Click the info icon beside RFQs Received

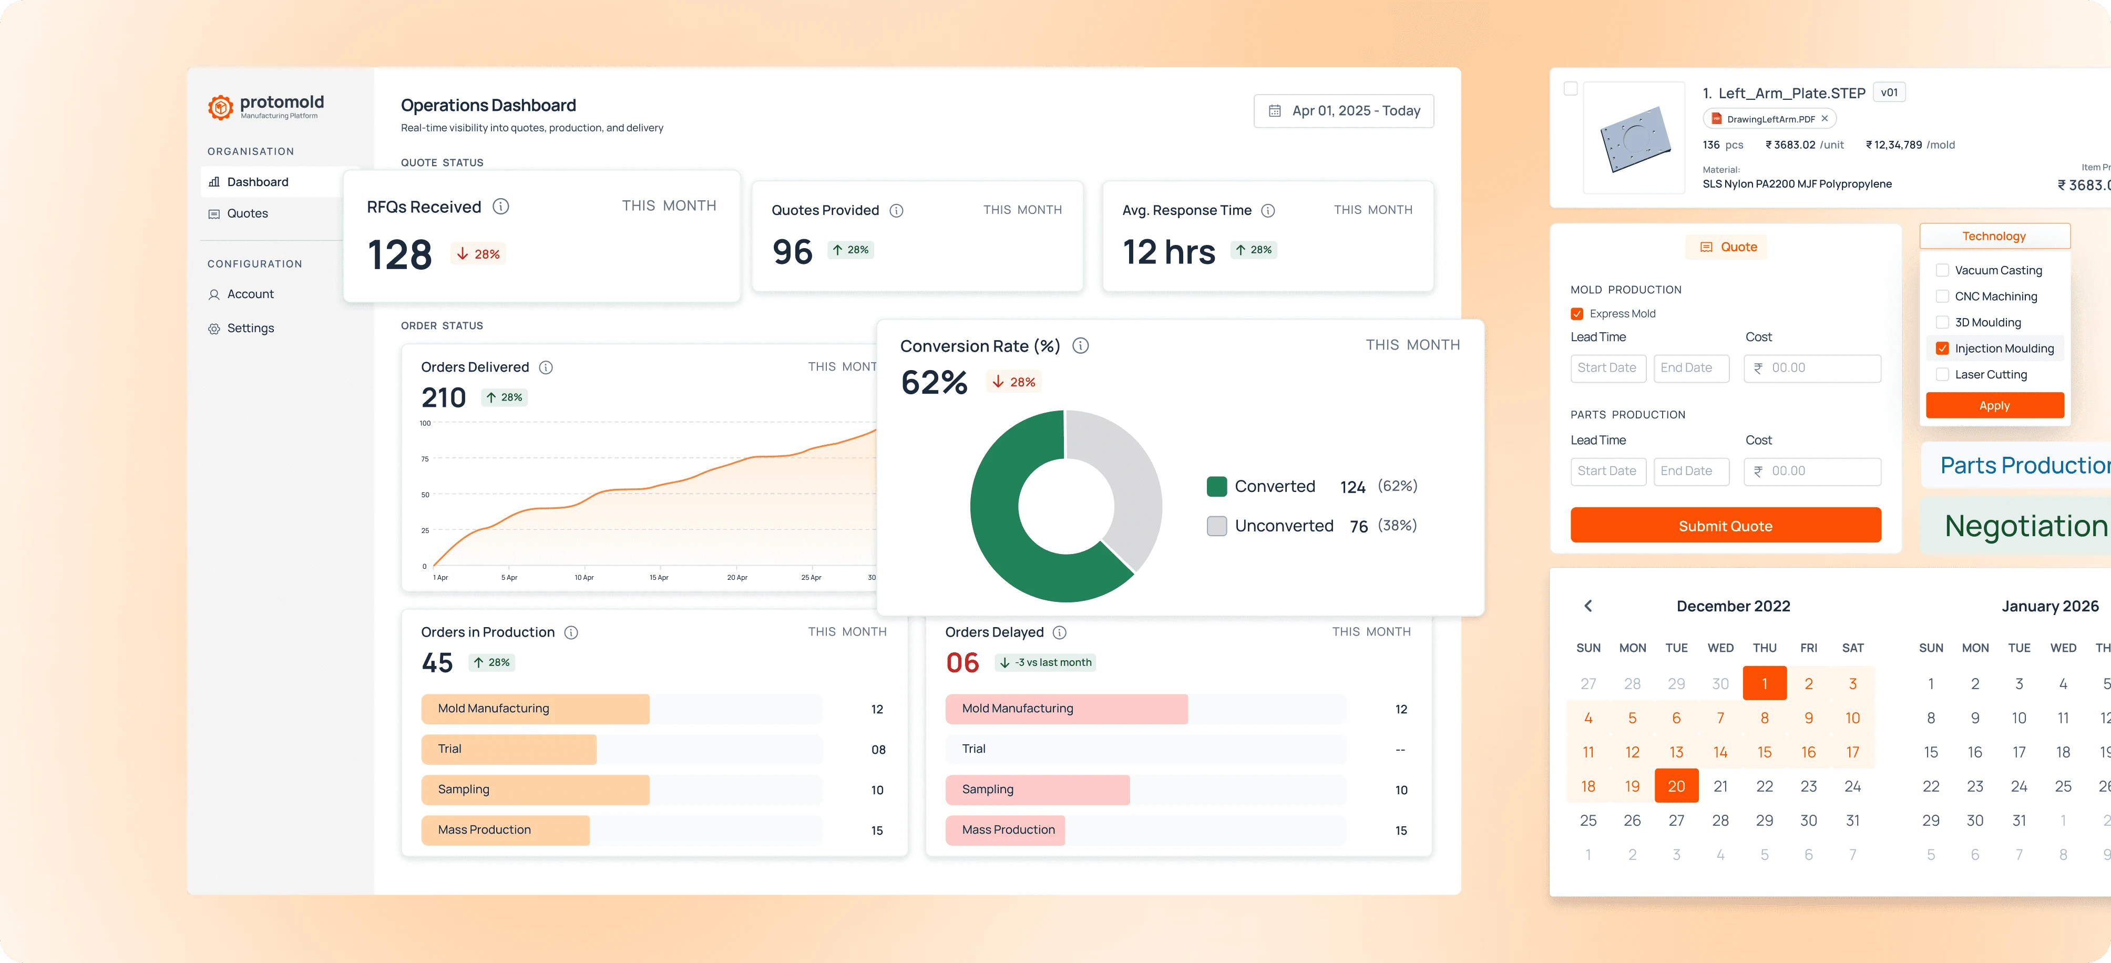click(501, 207)
